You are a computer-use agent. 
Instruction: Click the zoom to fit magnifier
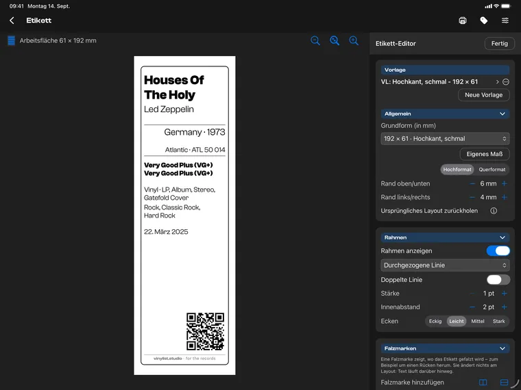pos(335,41)
